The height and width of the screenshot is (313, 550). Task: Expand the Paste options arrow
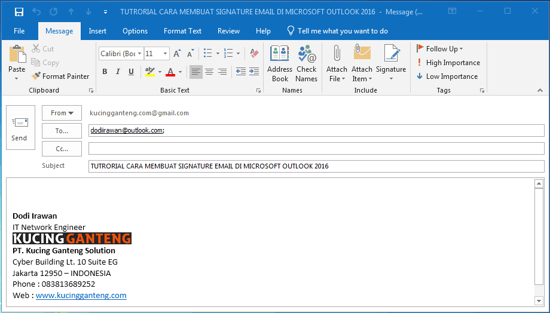[17, 78]
